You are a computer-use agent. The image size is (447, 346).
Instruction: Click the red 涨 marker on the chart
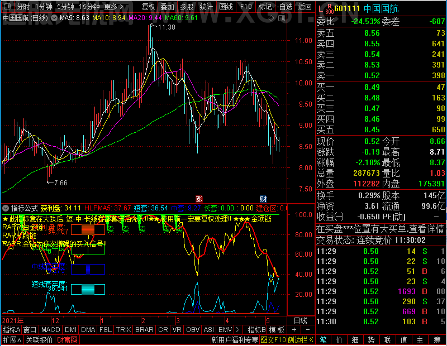199,199
